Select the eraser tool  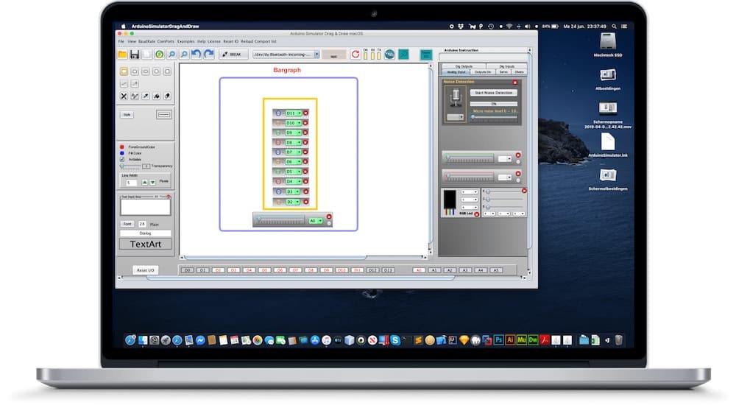point(167,96)
